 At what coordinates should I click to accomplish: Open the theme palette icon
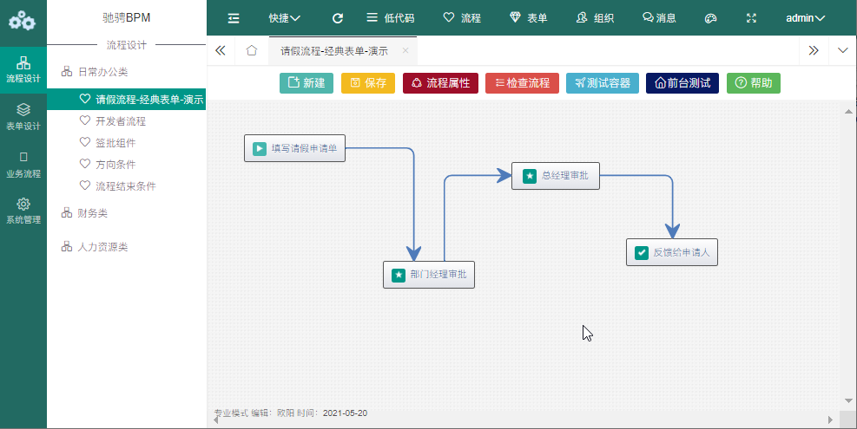[710, 18]
